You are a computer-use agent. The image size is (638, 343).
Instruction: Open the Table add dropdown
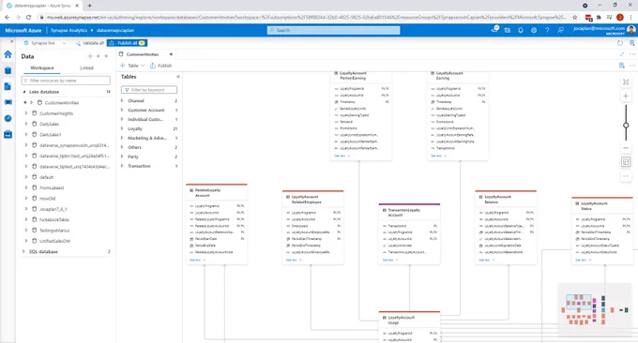point(132,66)
